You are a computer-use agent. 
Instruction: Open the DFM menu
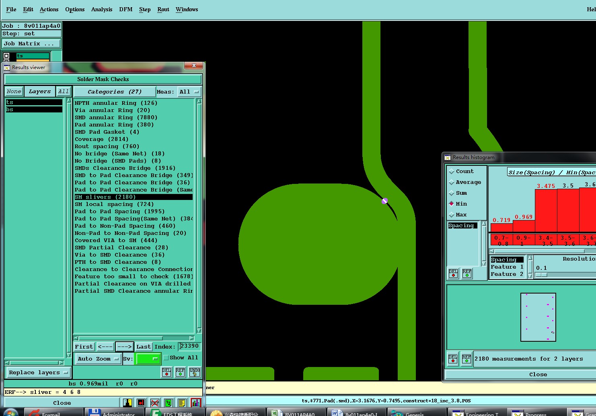pyautogui.click(x=125, y=9)
